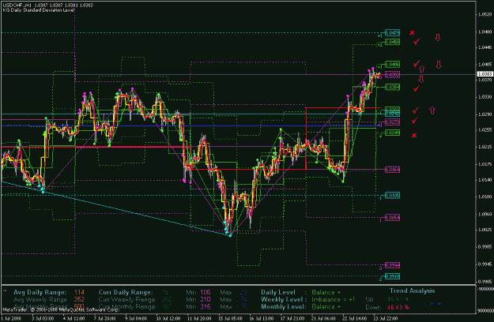Click the Avg Weekly Range value 252
Screen dimensions: 494x322
click(79, 299)
